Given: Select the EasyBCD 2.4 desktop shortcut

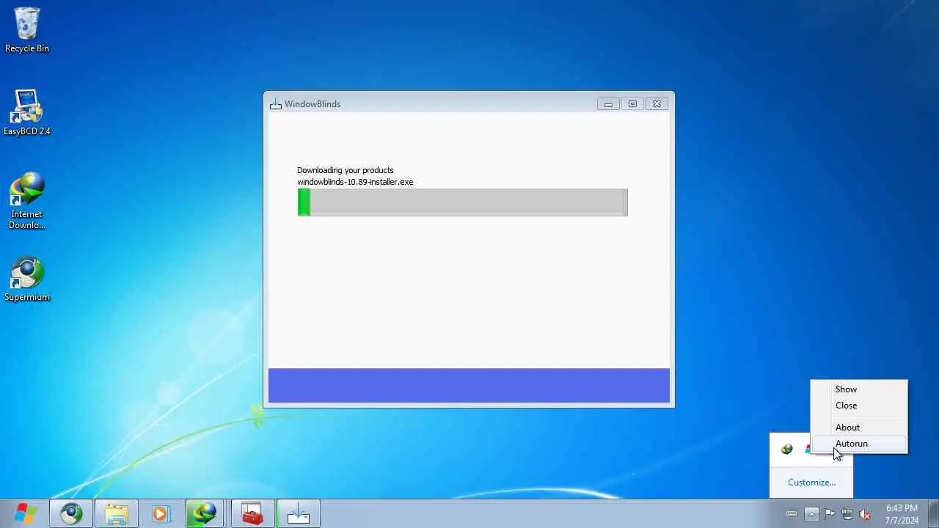Looking at the screenshot, I should [27, 114].
